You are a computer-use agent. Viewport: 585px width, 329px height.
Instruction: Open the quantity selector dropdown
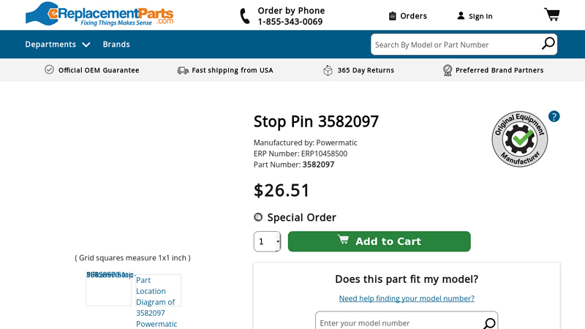[267, 241]
